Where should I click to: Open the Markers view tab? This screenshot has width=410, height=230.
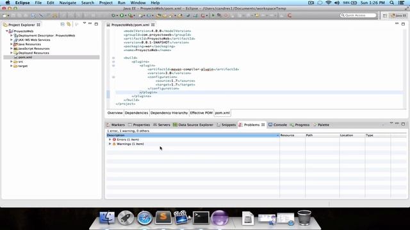[x=115, y=125]
